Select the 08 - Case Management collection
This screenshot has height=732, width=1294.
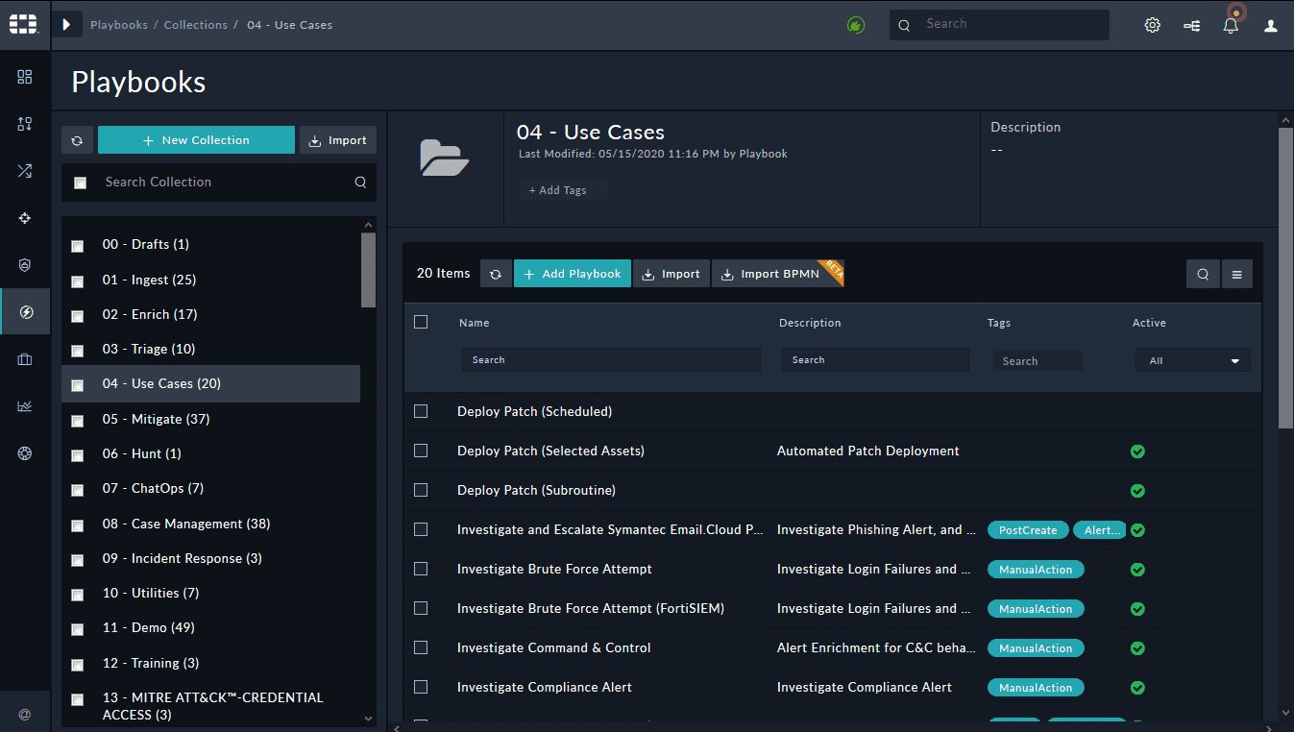click(x=186, y=524)
